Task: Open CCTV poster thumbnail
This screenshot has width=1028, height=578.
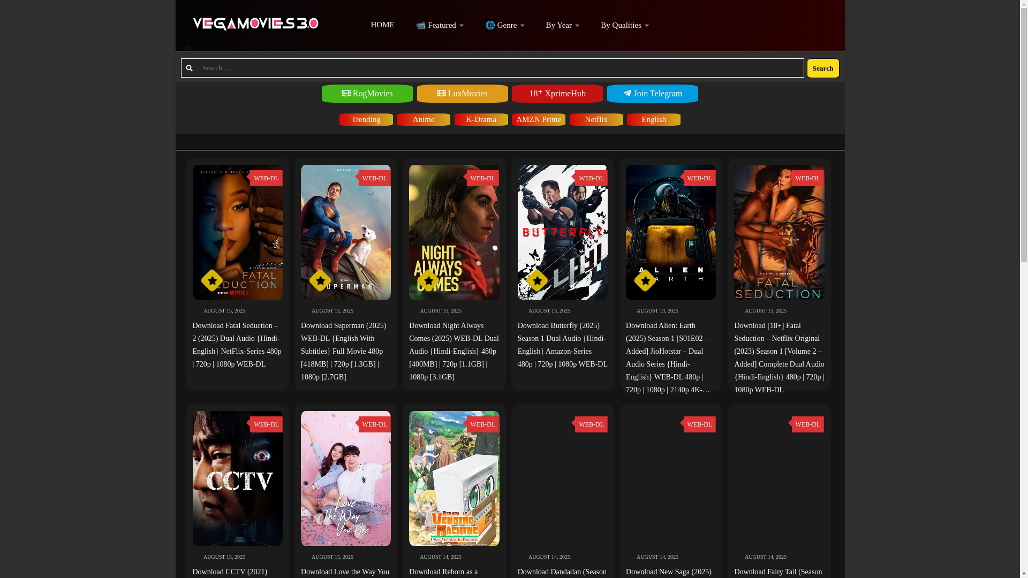Action: (x=238, y=478)
